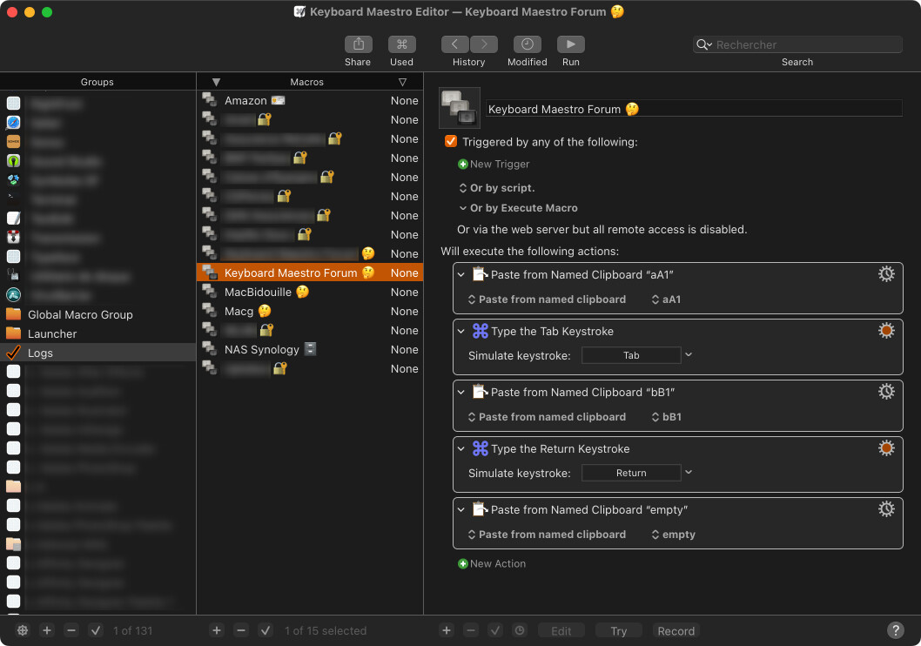
Task: Go back in History with left arrow
Action: (x=455, y=44)
